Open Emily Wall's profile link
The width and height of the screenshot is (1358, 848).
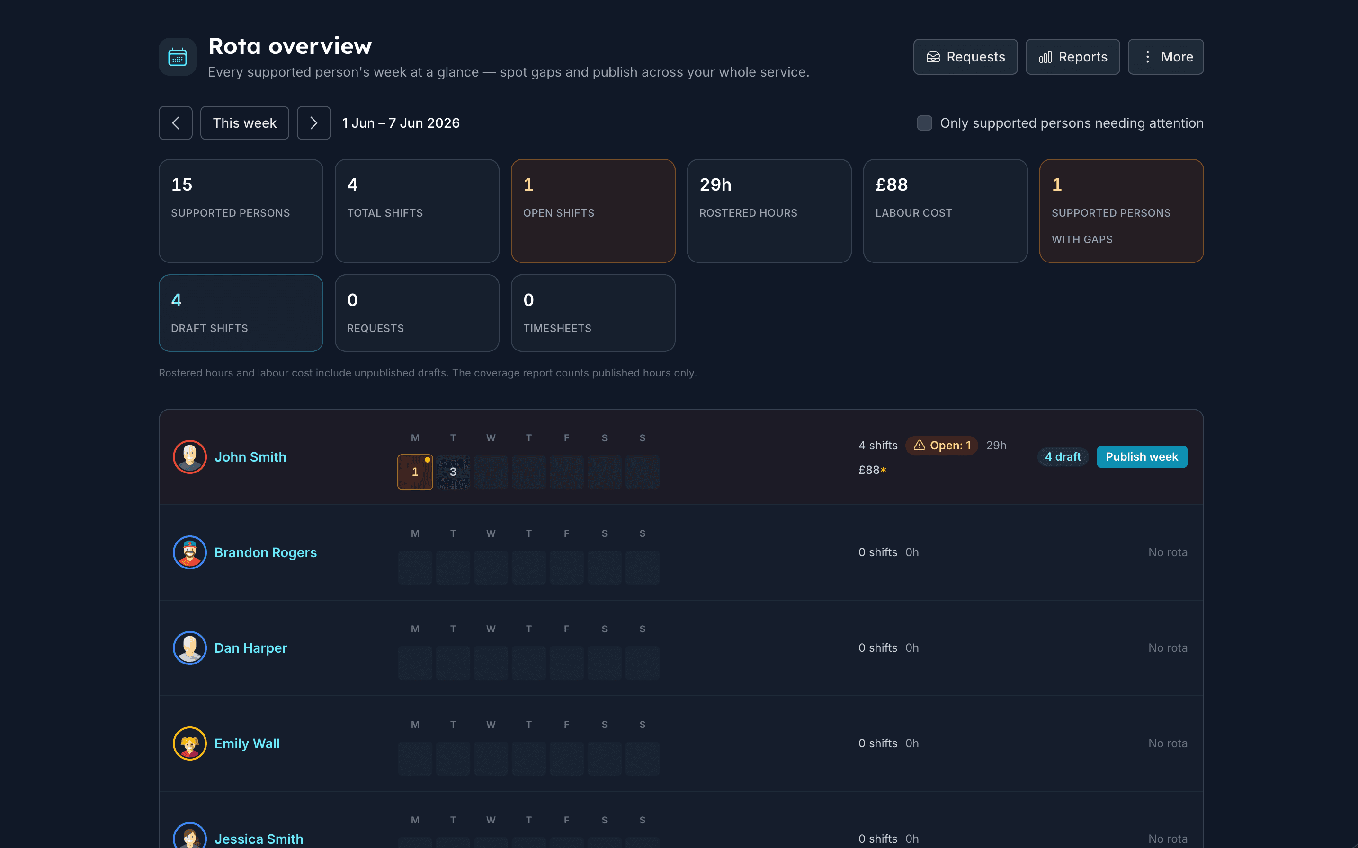(x=247, y=743)
